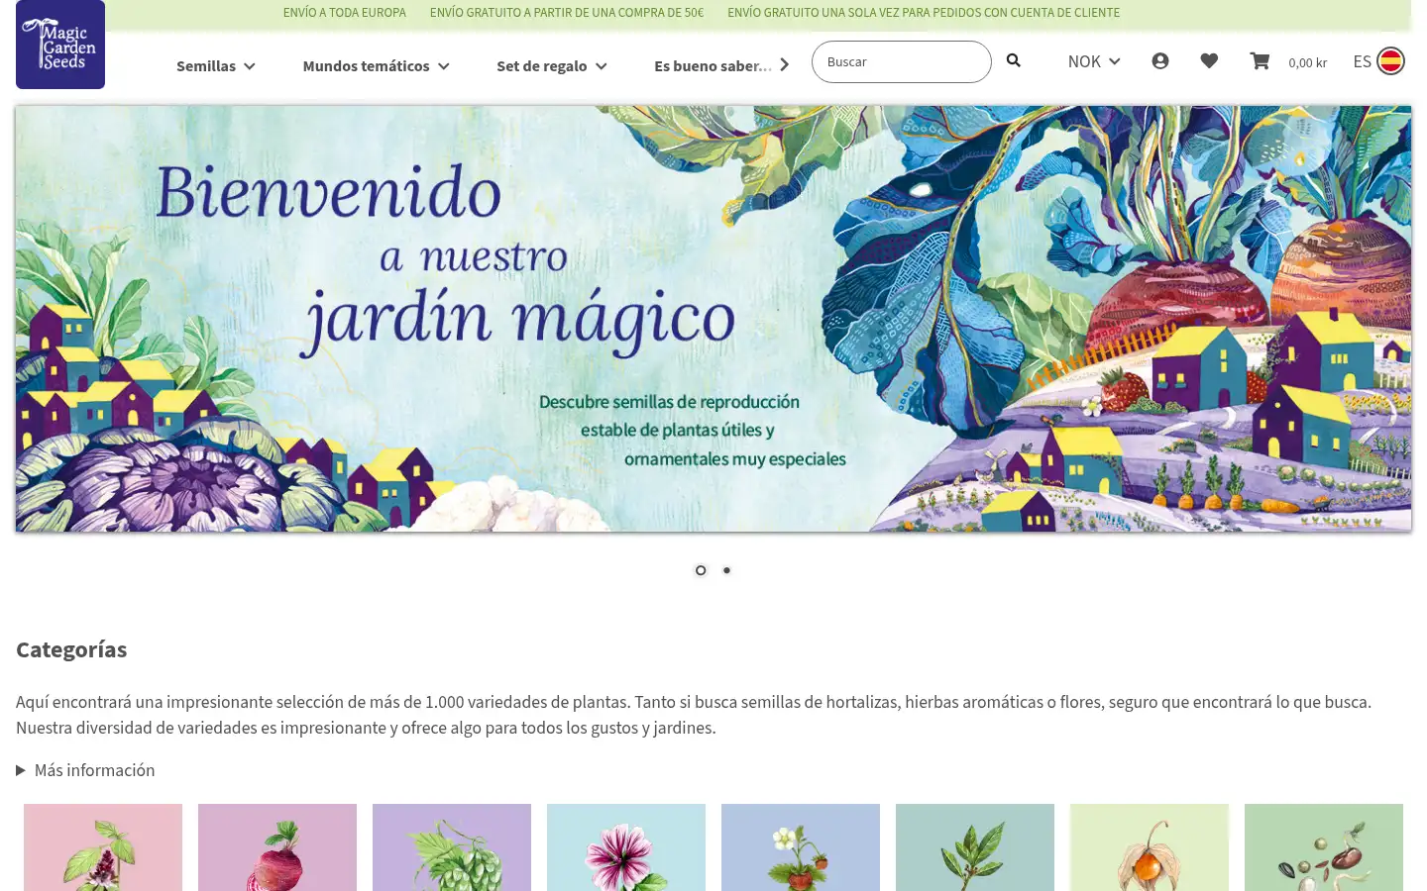The image size is (1427, 891).
Task: Click the Bienvenido jardín mágico banner
Action: click(x=713, y=319)
